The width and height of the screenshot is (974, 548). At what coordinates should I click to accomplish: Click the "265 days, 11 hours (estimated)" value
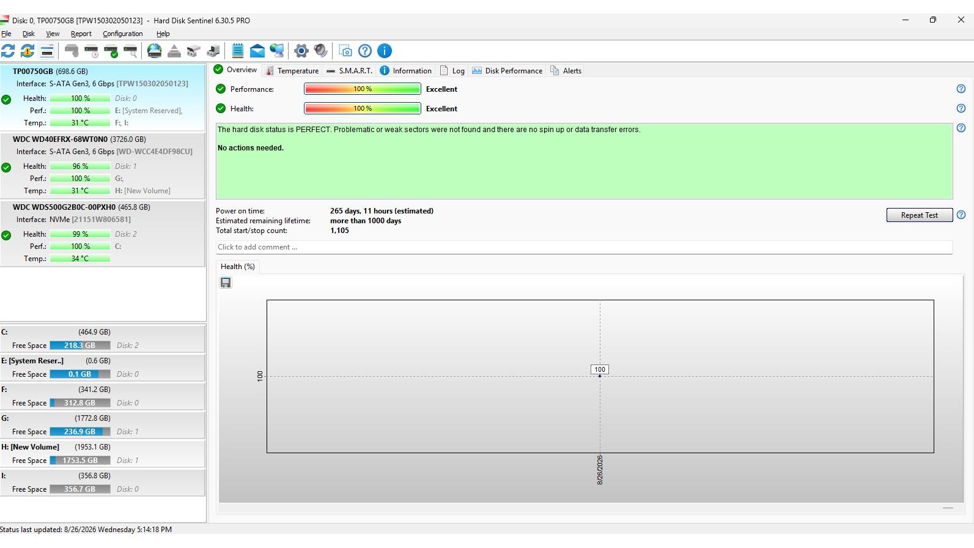click(382, 211)
